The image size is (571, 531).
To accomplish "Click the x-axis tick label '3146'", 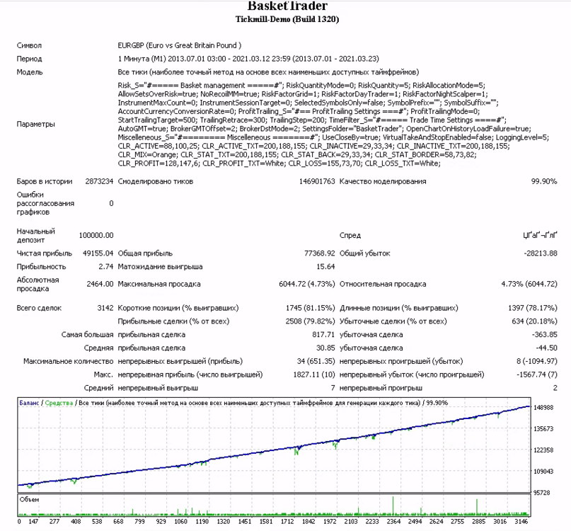I will point(521,522).
